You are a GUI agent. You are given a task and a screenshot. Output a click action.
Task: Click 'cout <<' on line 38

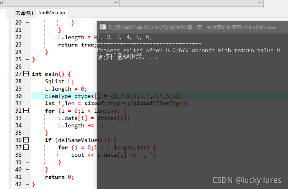tap(83, 155)
